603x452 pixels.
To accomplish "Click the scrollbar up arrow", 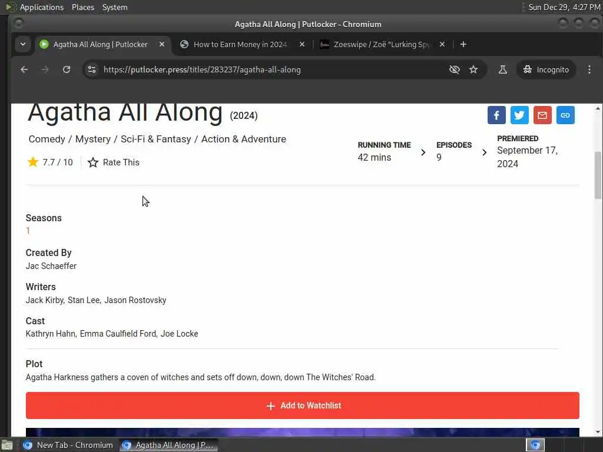I will point(598,109).
